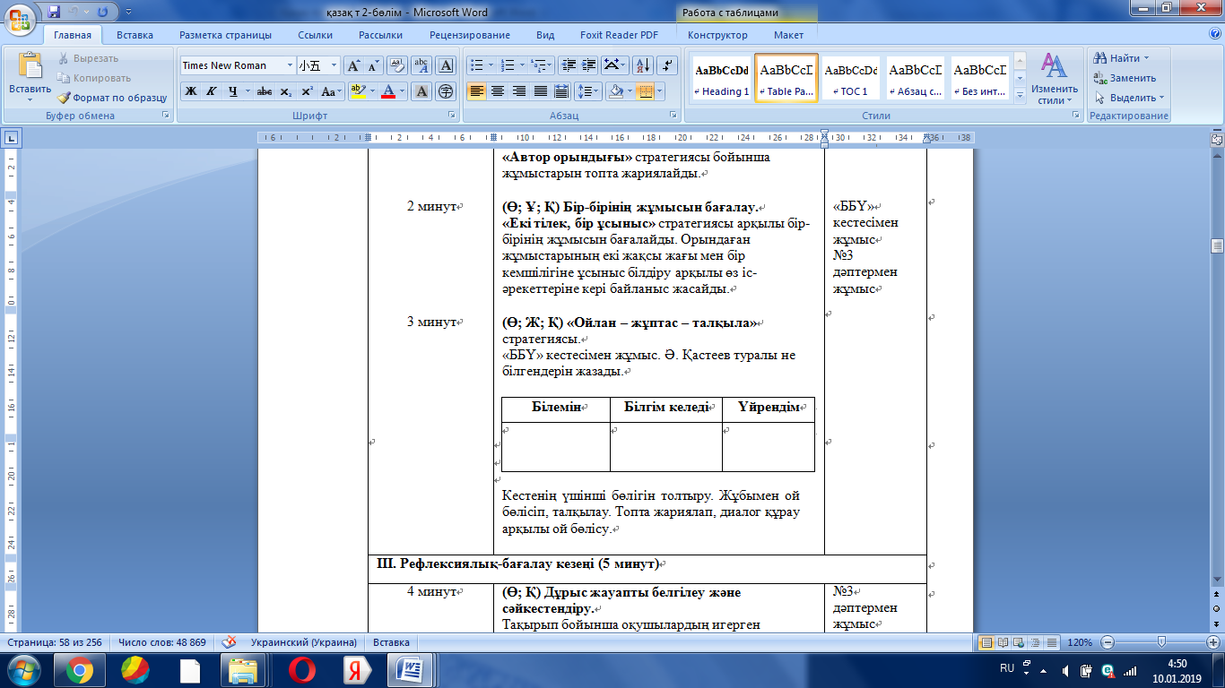
Task: Click the Формат по образцу button
Action: pyautogui.click(x=113, y=98)
